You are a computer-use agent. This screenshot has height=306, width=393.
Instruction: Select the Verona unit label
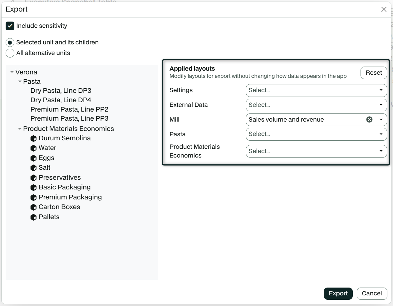tap(26, 72)
